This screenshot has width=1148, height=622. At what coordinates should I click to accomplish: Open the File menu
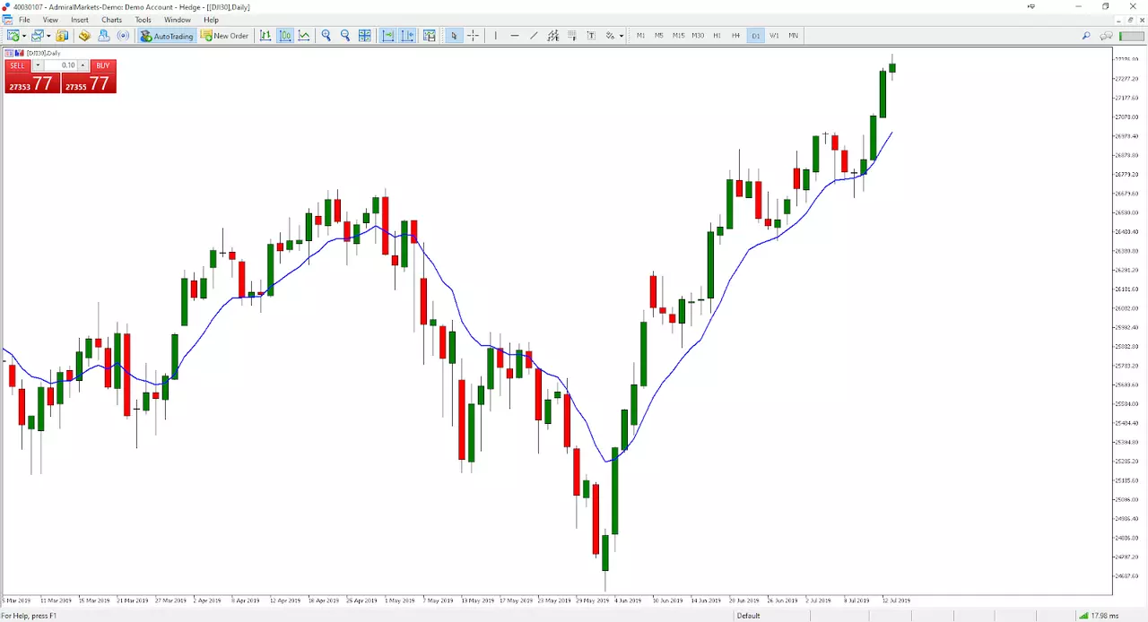tap(24, 20)
